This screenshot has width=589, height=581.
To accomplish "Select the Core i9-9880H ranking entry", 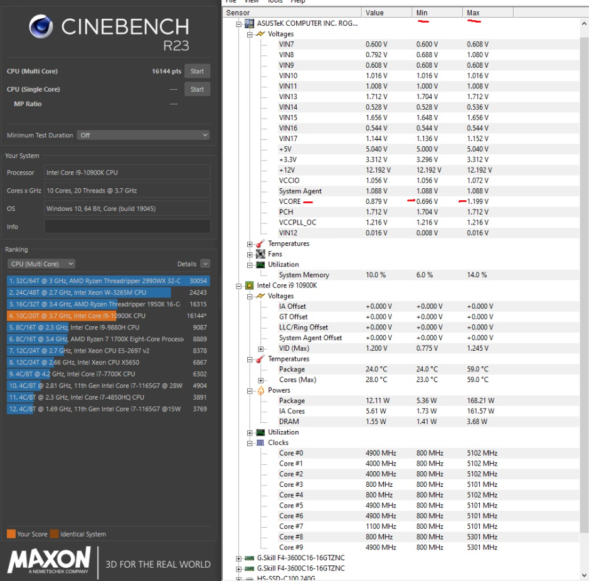I will (108, 328).
